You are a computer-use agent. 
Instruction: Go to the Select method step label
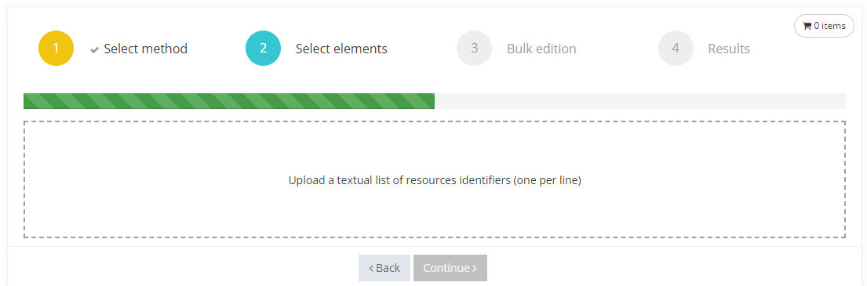pyautogui.click(x=145, y=49)
